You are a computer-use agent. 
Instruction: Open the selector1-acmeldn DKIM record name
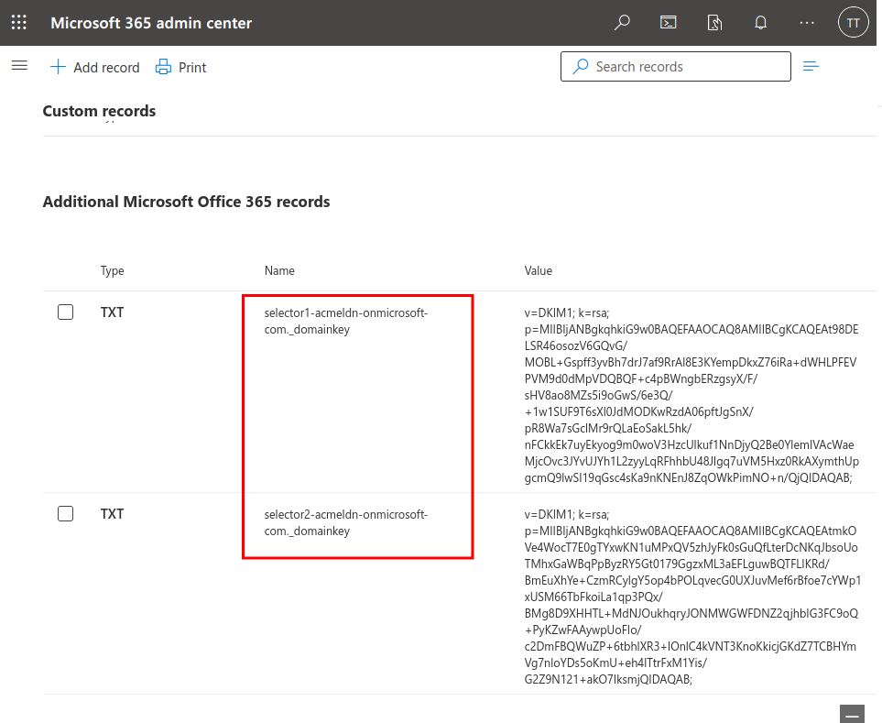pos(345,321)
